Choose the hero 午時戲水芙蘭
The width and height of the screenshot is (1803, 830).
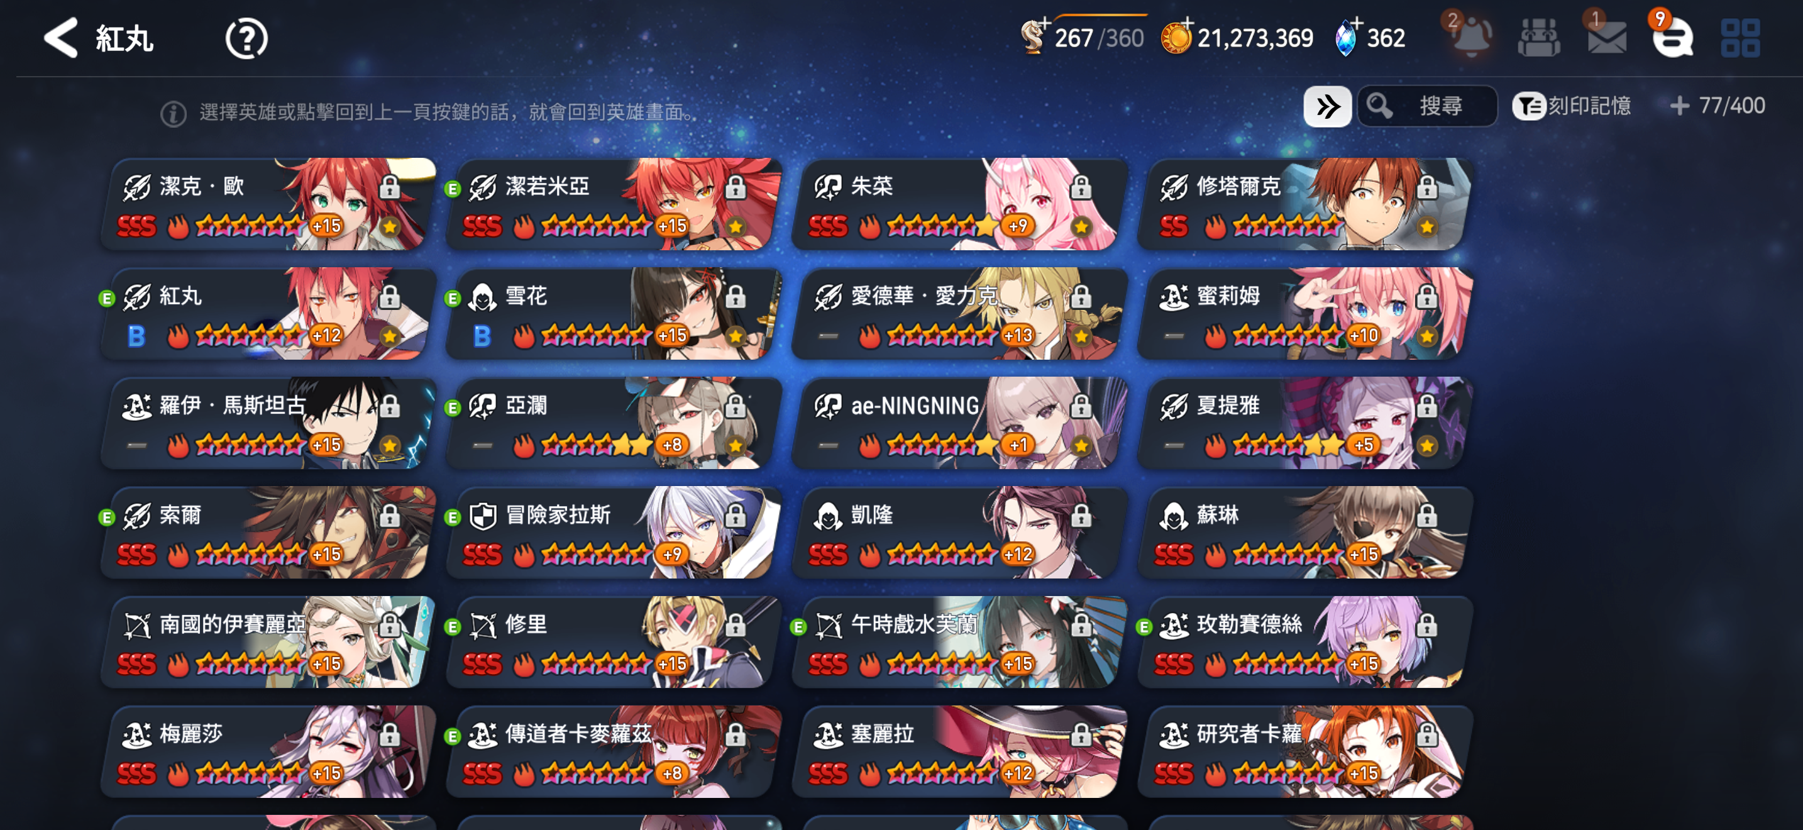coord(958,643)
